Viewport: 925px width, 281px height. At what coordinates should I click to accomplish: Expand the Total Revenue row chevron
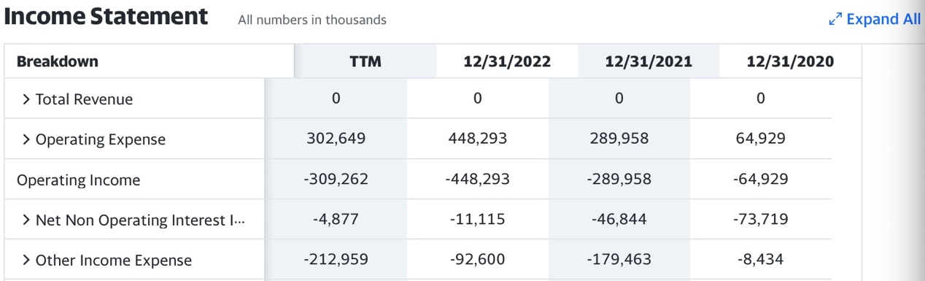tap(26, 99)
